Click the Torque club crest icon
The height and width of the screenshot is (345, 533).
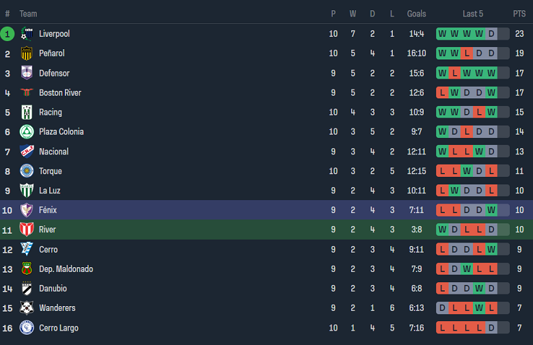[x=27, y=171]
